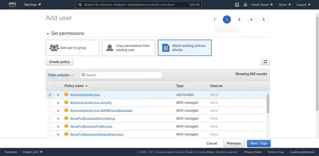Screen dimensions: 319x156
Task: Focus the policy Search field
Action: click(121, 75)
